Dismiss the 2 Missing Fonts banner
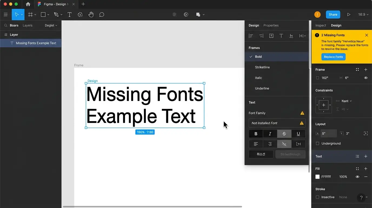Viewport: 372px width, 208px height. coord(367,35)
